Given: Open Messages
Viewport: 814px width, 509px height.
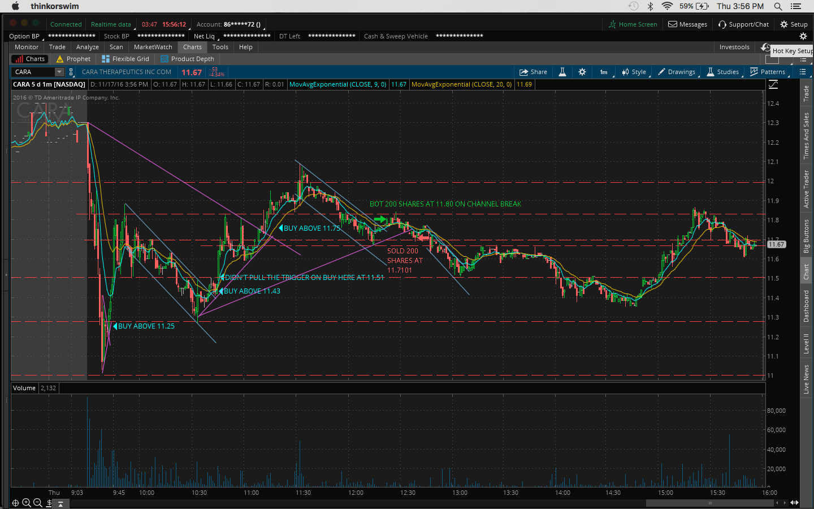Looking at the screenshot, I should (687, 24).
